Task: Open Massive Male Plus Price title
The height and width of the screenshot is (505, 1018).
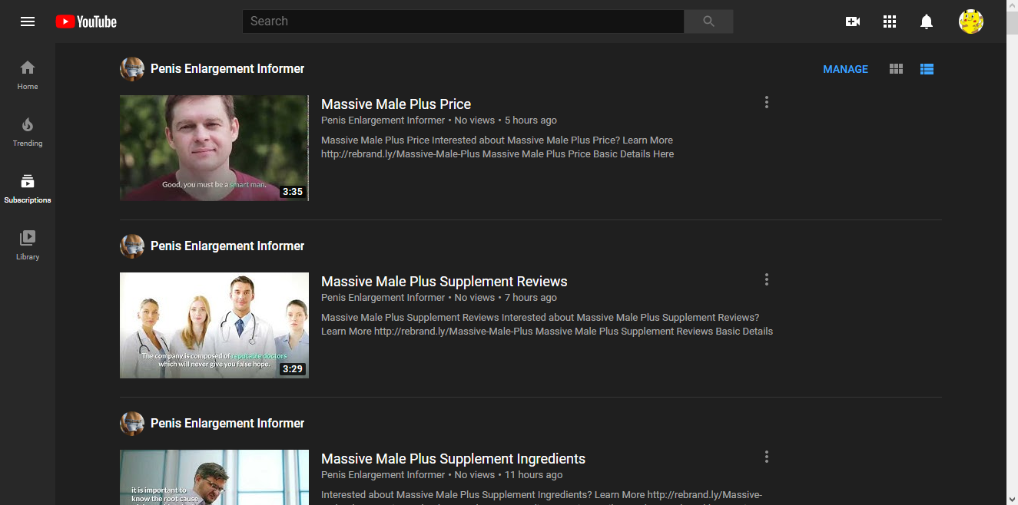Action: click(396, 104)
